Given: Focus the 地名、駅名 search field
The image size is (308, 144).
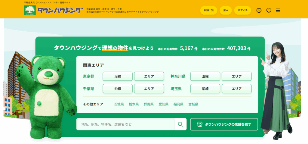Looking at the screenshot, I should [125, 124].
